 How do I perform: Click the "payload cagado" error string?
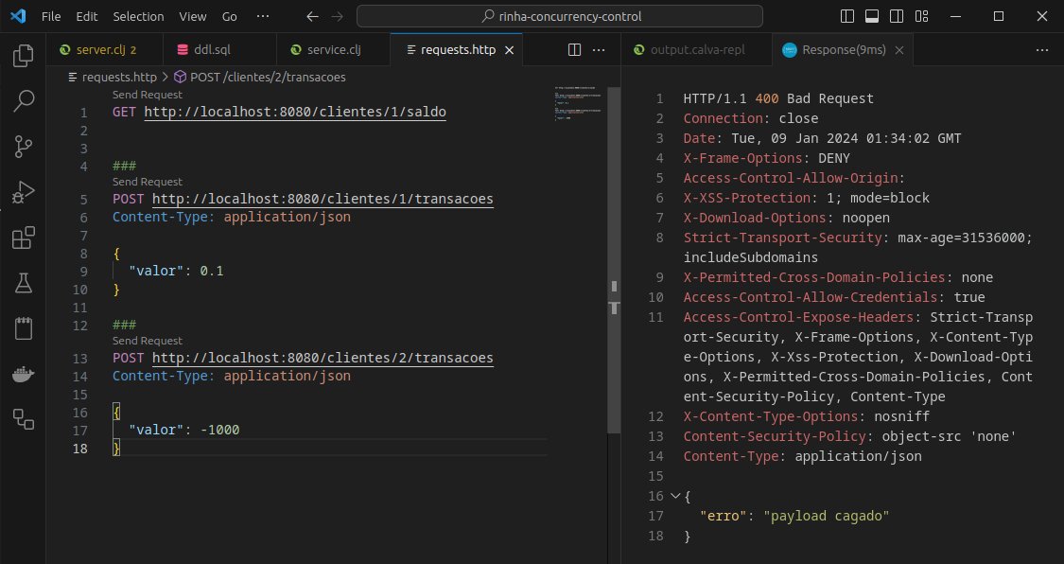(x=827, y=516)
